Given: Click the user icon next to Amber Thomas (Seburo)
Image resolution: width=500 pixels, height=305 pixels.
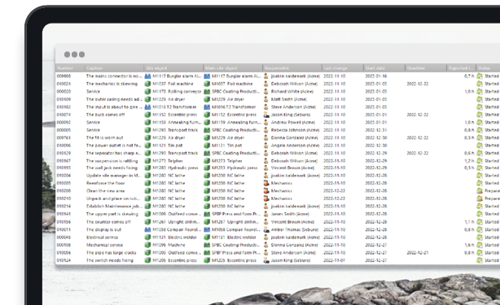Looking at the screenshot, I should point(266,229).
